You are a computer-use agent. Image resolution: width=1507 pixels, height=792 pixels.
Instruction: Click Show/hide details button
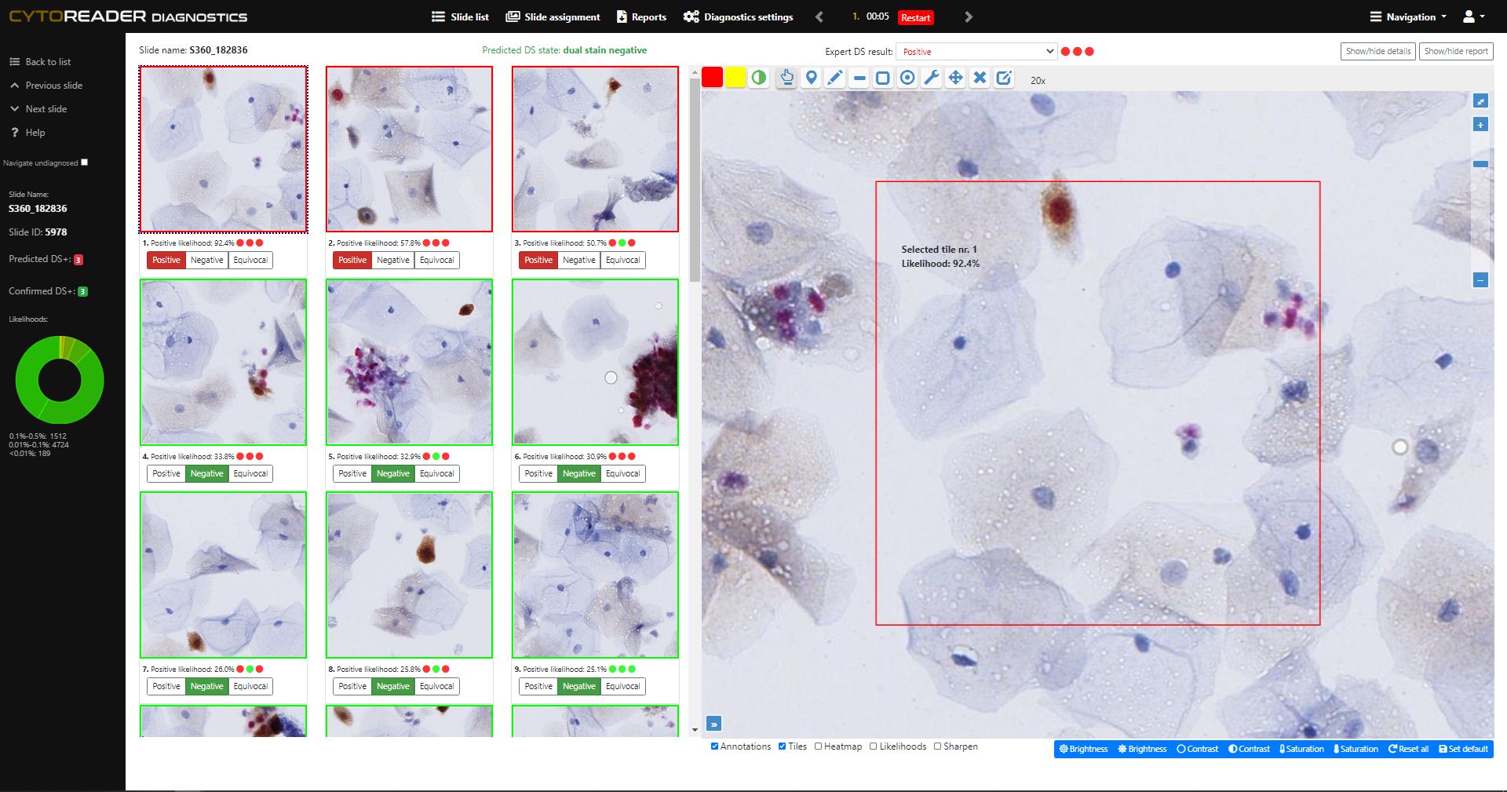(1377, 51)
